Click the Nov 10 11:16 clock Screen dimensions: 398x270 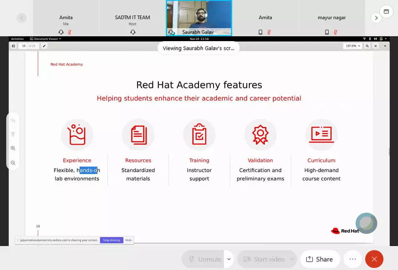pyautogui.click(x=199, y=39)
